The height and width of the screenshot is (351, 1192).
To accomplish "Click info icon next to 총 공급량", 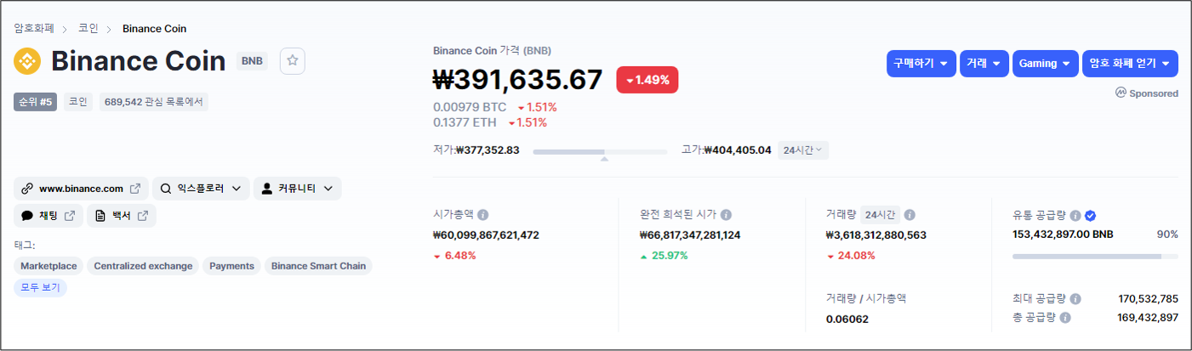I will (x=1065, y=318).
